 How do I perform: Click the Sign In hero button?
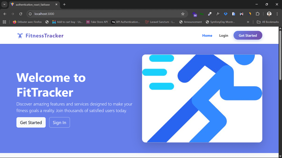pyautogui.click(x=59, y=122)
